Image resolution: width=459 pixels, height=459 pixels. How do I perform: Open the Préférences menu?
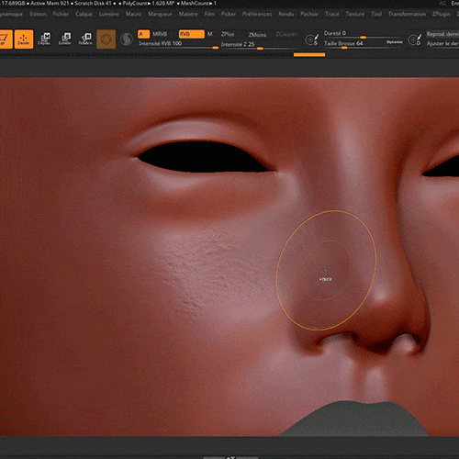[257, 14]
